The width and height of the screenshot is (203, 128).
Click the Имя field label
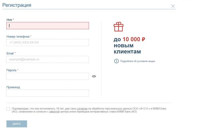click(9, 20)
